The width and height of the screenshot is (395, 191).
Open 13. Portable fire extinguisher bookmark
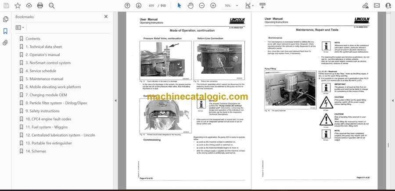pyautogui.click(x=49, y=143)
